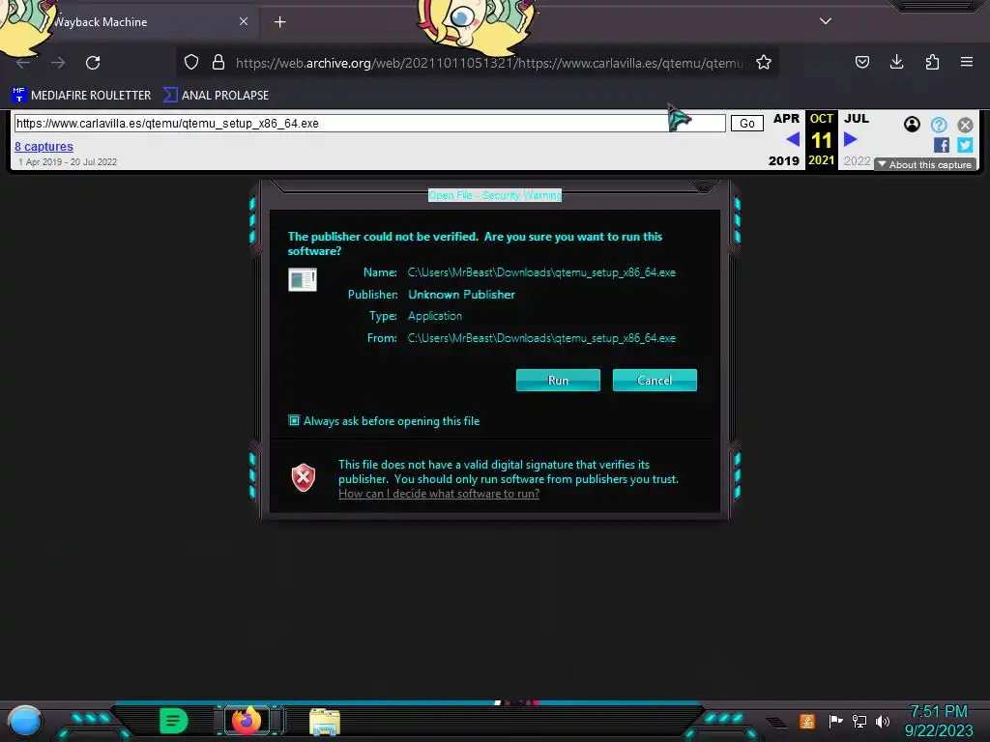Open a new tab with plus button
Image resolution: width=990 pixels, height=742 pixels.
pyautogui.click(x=279, y=22)
